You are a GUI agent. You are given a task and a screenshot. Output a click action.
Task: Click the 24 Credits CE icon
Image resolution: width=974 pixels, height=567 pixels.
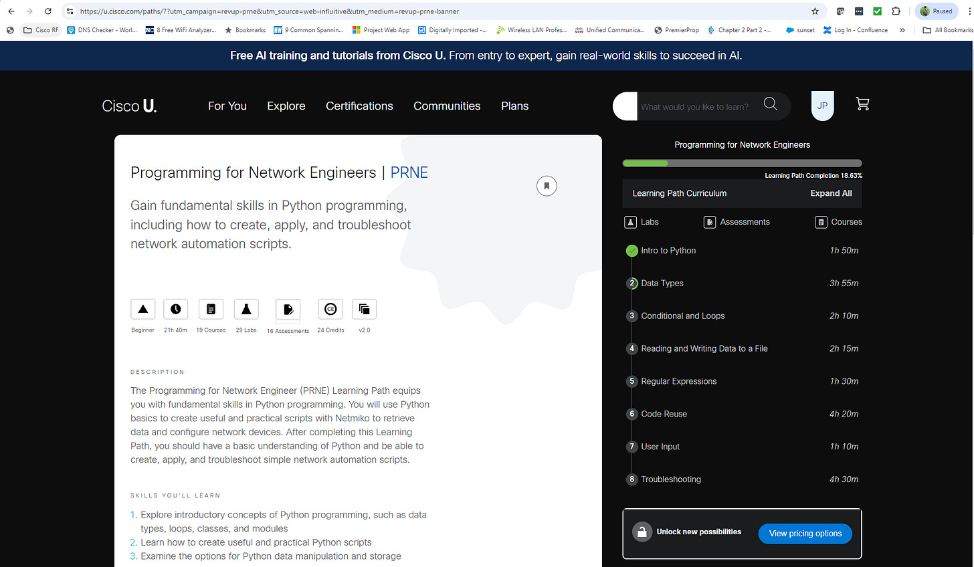(330, 309)
